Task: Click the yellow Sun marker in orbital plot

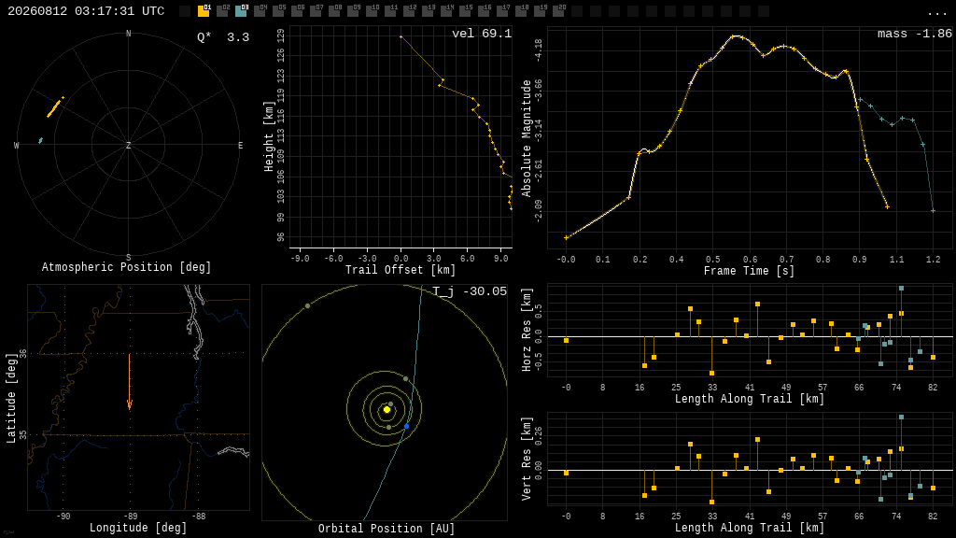Action: point(387,410)
